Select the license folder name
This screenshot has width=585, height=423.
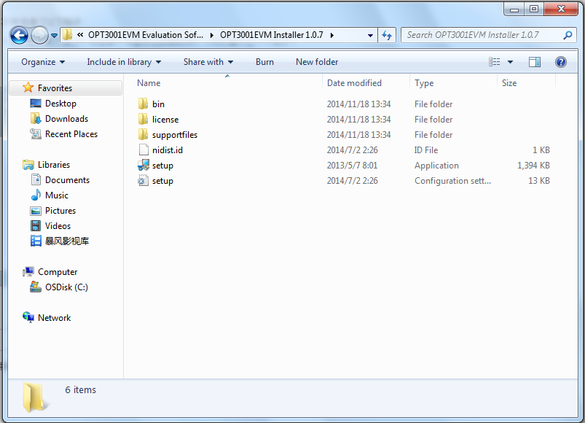click(165, 120)
